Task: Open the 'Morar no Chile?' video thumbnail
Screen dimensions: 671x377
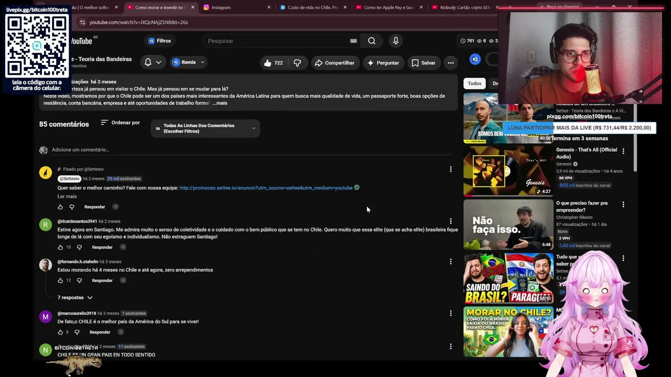Action: click(508, 331)
